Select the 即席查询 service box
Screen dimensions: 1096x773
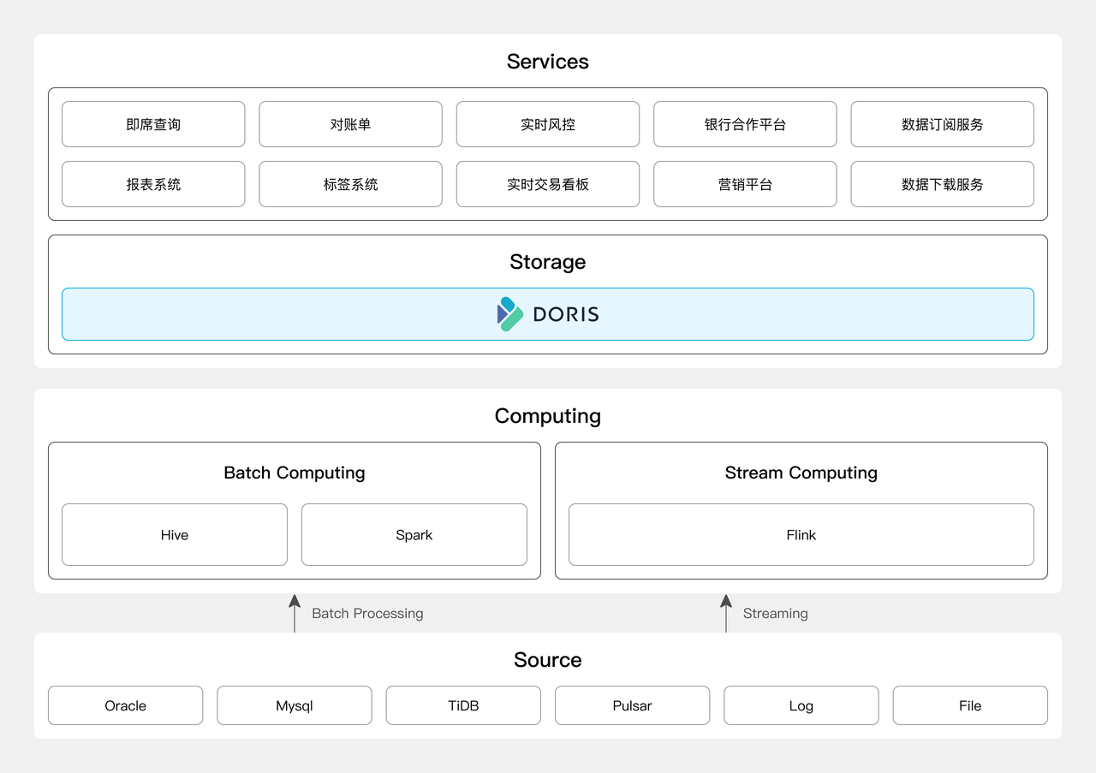153,124
